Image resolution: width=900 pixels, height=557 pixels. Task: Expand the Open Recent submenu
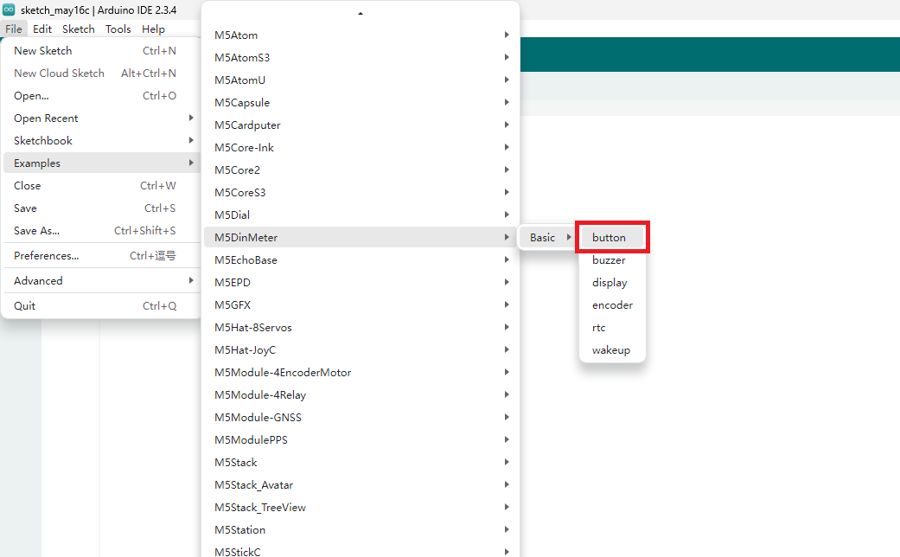(x=102, y=118)
